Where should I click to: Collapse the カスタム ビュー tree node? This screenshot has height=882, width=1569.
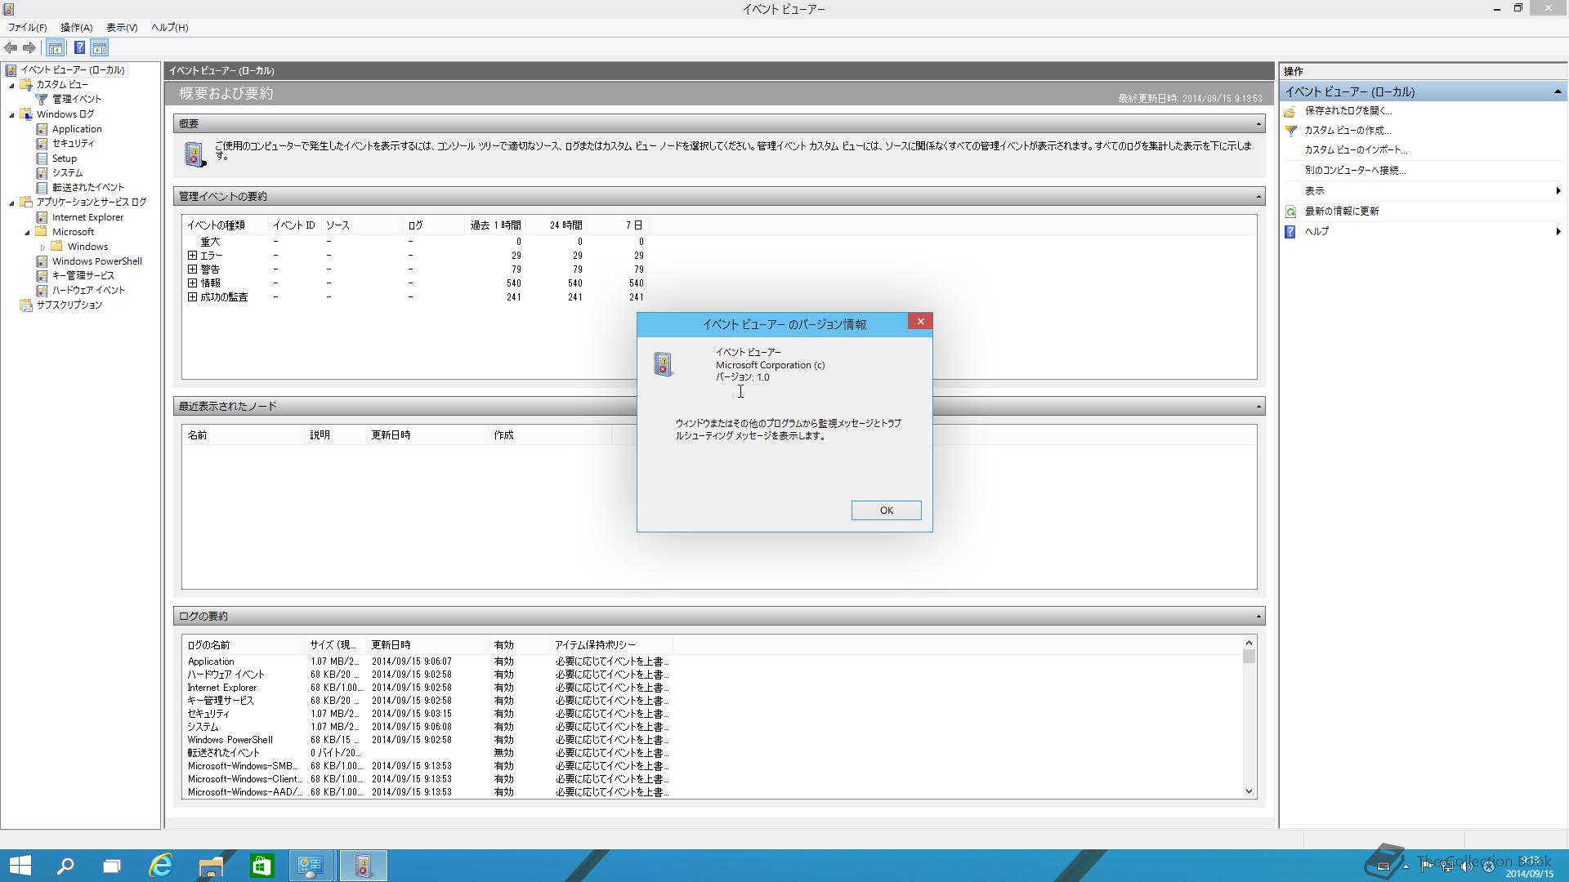tap(11, 85)
